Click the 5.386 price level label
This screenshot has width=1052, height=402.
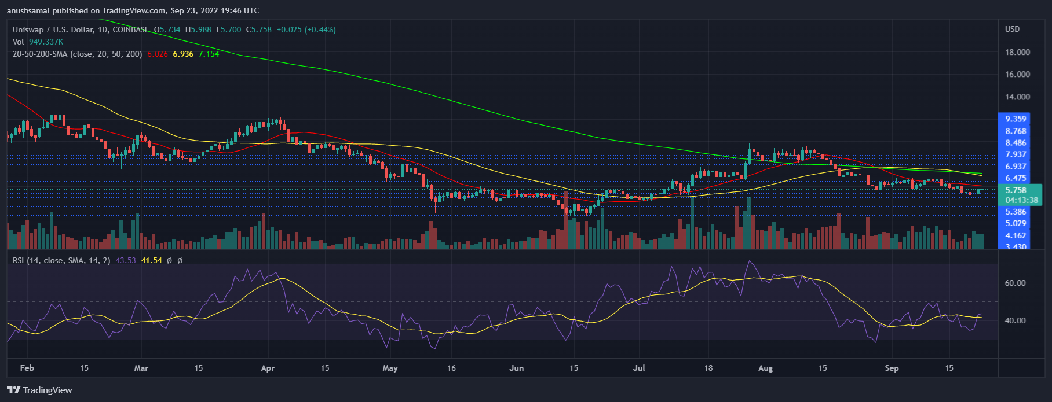point(1016,212)
